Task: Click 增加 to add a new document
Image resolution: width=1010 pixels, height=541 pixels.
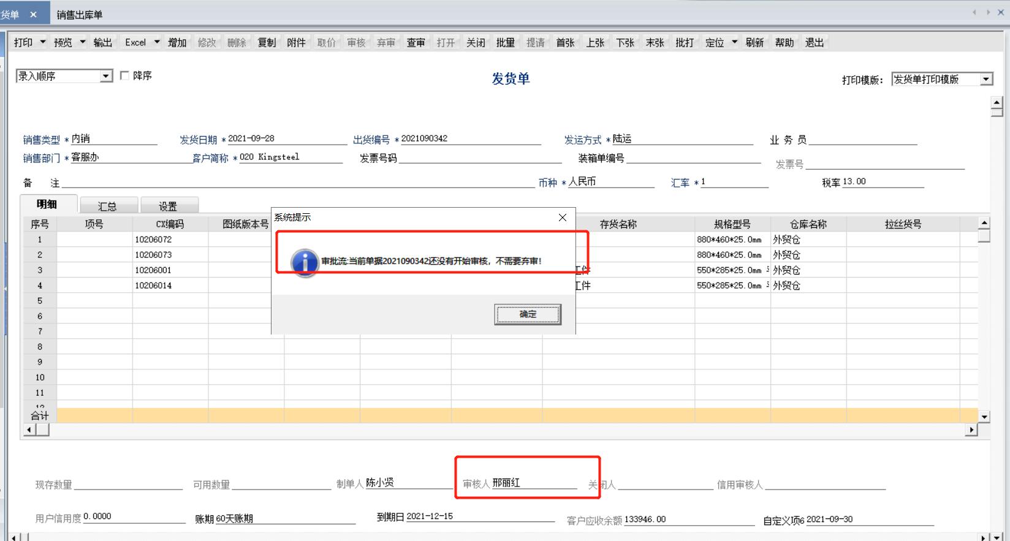Action: 177,42
